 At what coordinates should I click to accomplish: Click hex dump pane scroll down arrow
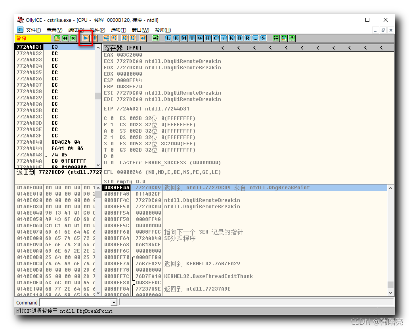coord(98,293)
